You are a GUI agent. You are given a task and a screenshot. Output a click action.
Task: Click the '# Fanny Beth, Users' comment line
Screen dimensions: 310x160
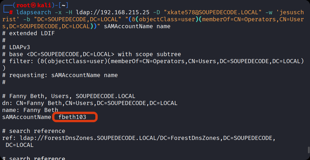coord(69,96)
